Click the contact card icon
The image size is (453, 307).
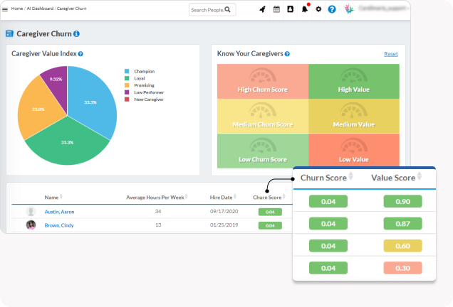[291, 10]
